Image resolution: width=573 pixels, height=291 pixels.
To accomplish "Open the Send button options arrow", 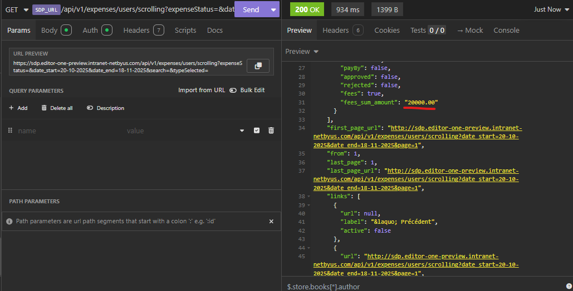I will coord(273,10).
